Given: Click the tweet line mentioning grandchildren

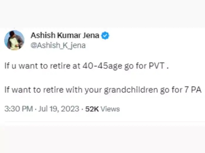Looking at the screenshot, I should coord(103,89).
